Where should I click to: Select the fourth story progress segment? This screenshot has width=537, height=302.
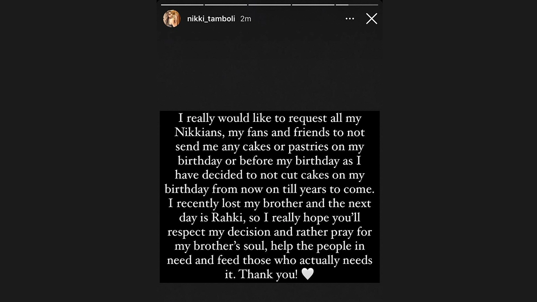[x=313, y=4]
